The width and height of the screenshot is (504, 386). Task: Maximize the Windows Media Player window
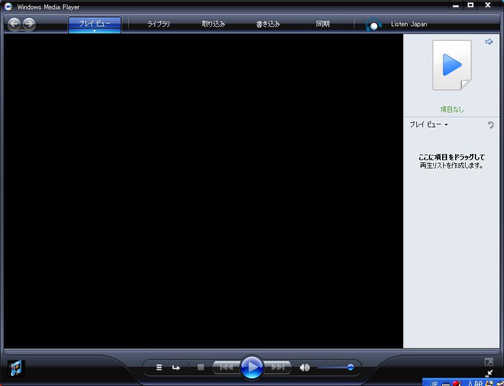pyautogui.click(x=471, y=5)
